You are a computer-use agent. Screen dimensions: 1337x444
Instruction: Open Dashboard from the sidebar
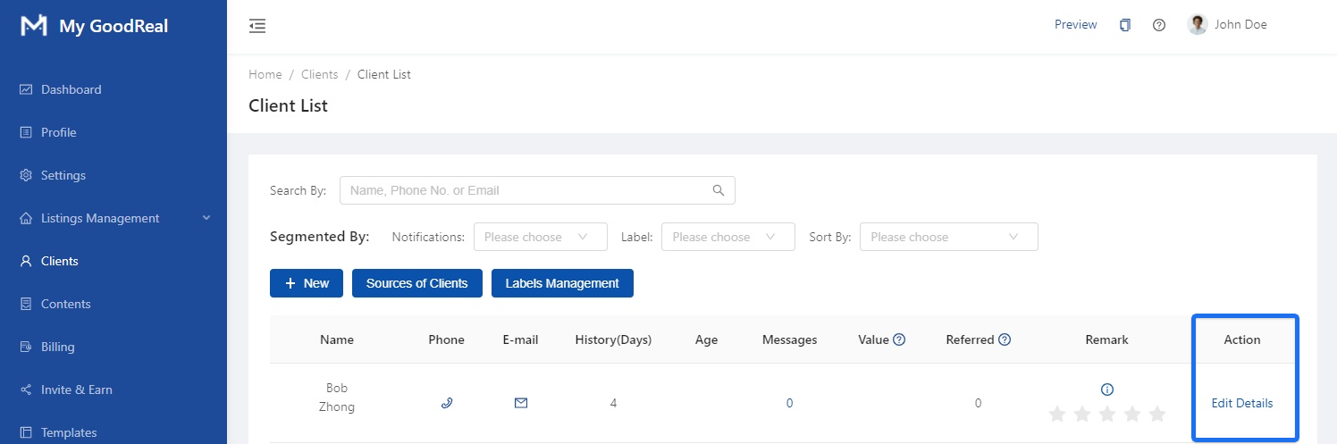[71, 89]
